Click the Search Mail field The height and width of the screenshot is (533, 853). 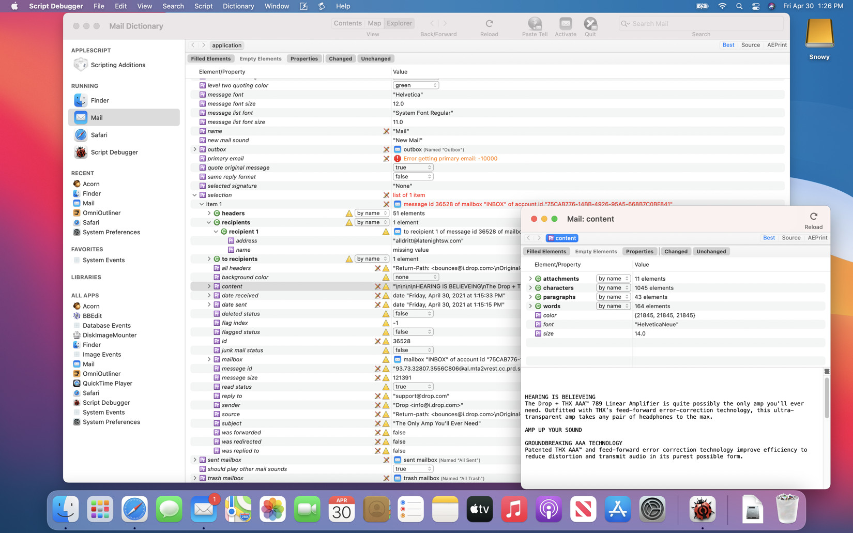(701, 23)
